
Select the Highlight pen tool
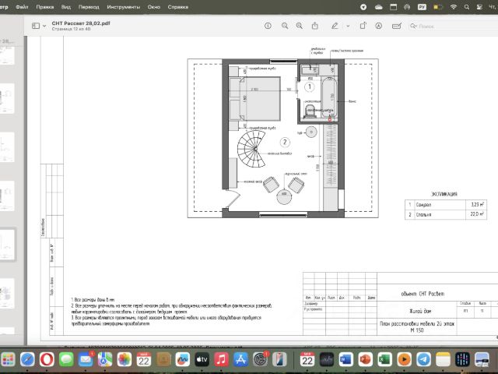[335, 26]
